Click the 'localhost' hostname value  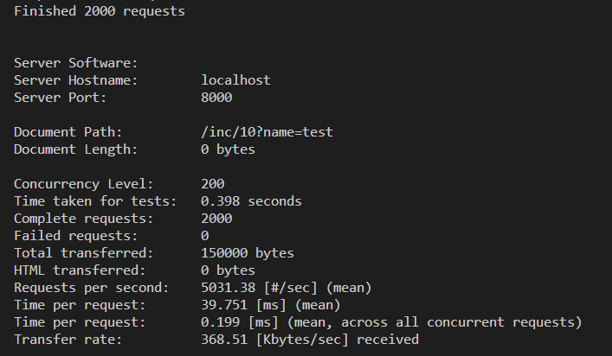click(x=235, y=80)
